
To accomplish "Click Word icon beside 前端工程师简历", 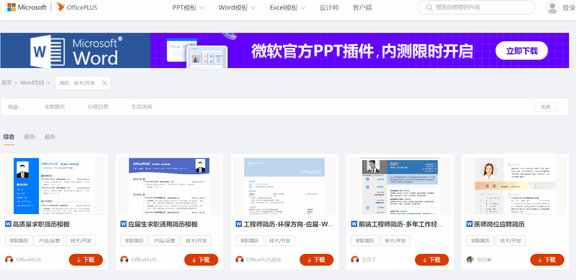I will coord(354,224).
